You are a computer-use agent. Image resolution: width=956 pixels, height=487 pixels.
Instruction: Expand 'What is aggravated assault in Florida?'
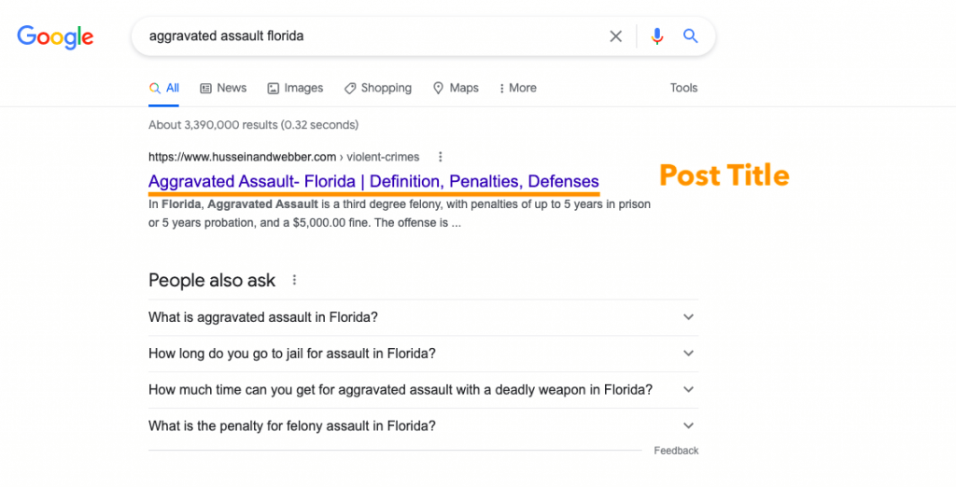[423, 317]
